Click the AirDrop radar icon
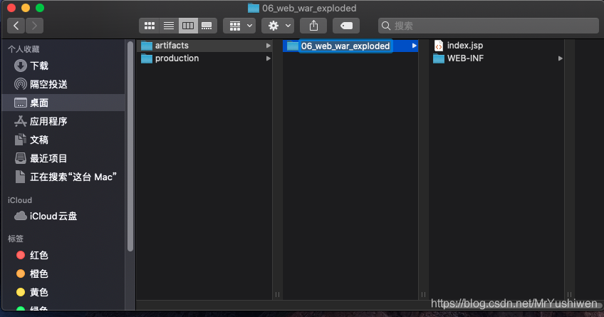The width and height of the screenshot is (604, 317). (x=20, y=84)
